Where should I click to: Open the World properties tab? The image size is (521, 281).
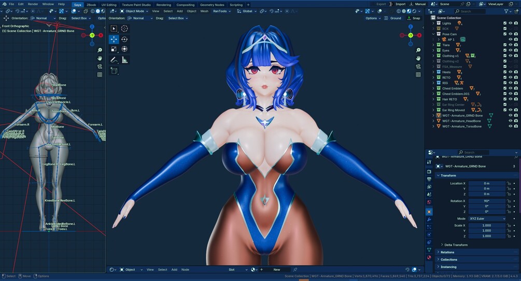[429, 202]
